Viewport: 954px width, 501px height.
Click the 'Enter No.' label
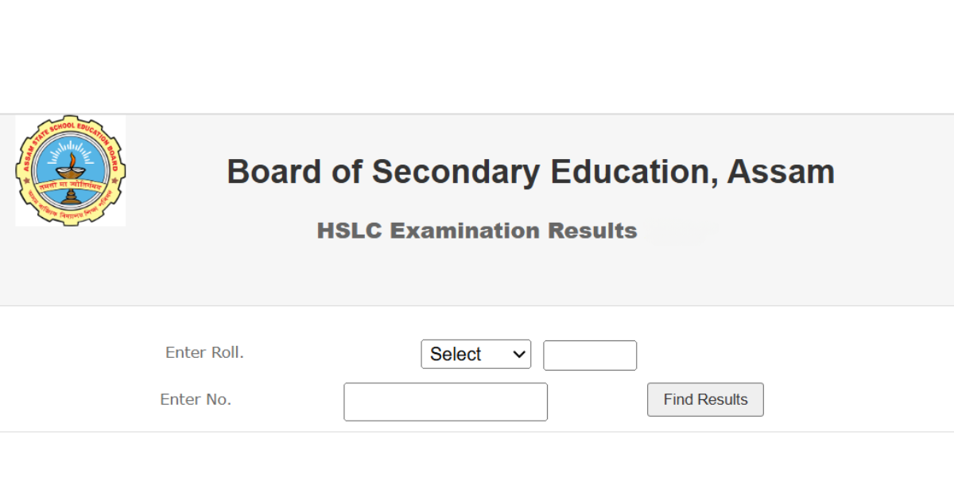tap(196, 399)
